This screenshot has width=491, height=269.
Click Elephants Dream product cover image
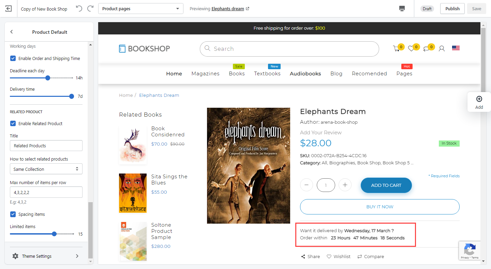pyautogui.click(x=249, y=166)
